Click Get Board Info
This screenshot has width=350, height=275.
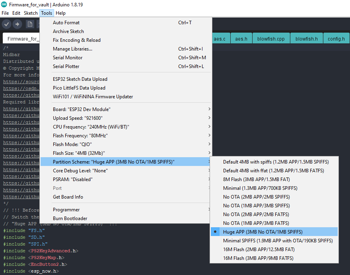tap(68, 197)
